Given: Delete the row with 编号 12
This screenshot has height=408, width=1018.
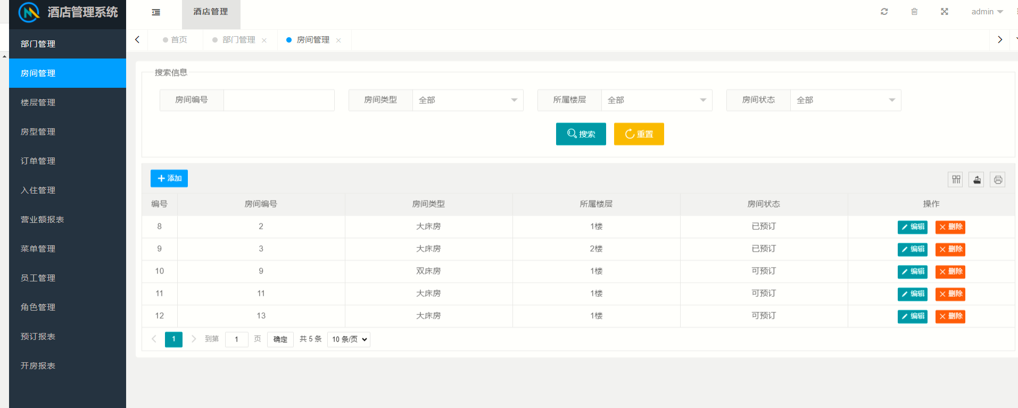Looking at the screenshot, I should [950, 317].
